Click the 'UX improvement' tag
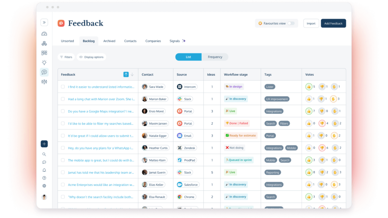This screenshot has width=388, height=218. (277, 99)
